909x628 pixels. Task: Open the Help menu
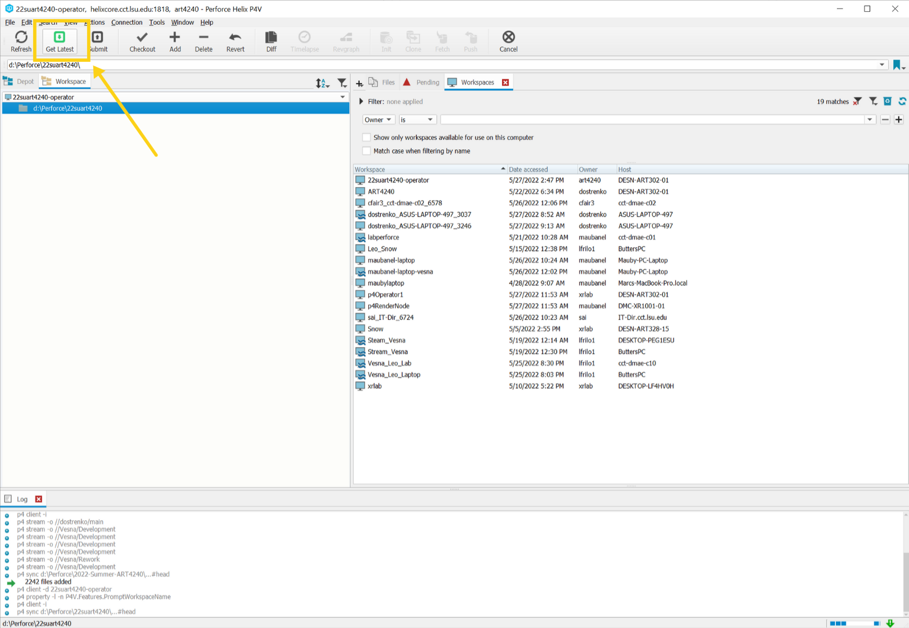(x=207, y=22)
